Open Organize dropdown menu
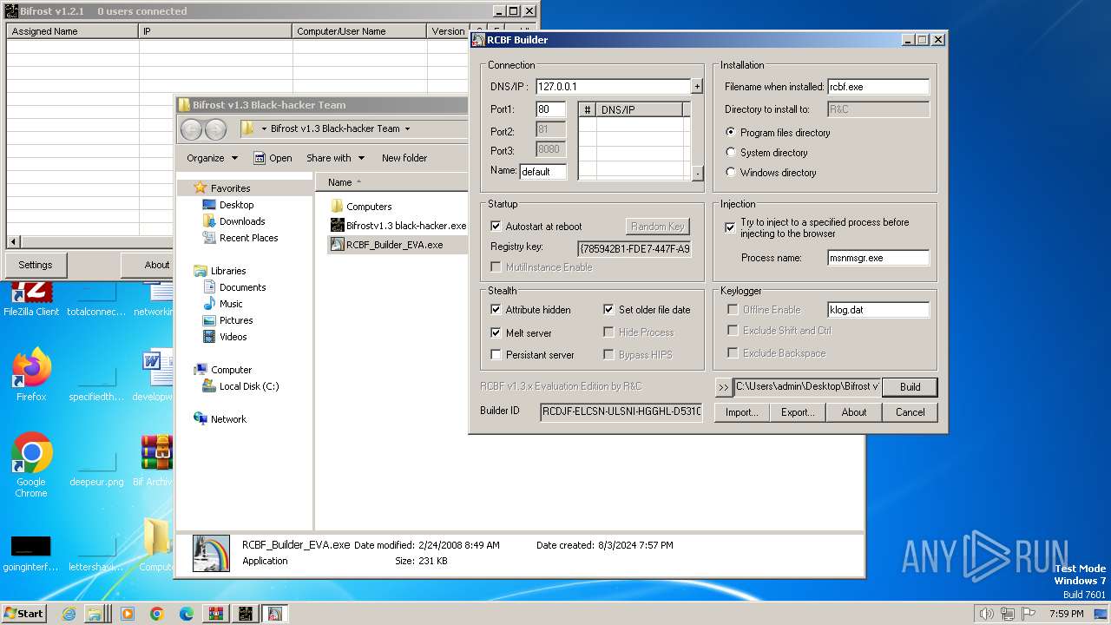 coord(213,158)
